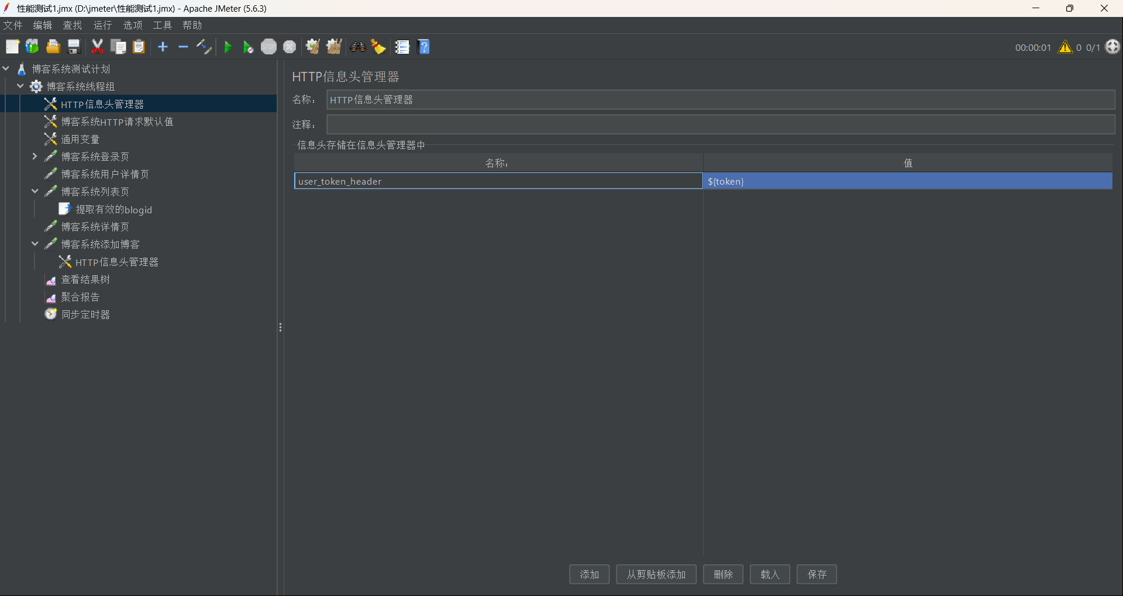The image size is (1123, 596).
Task: Select 博客系统测试计划 root node
Action: coord(71,69)
